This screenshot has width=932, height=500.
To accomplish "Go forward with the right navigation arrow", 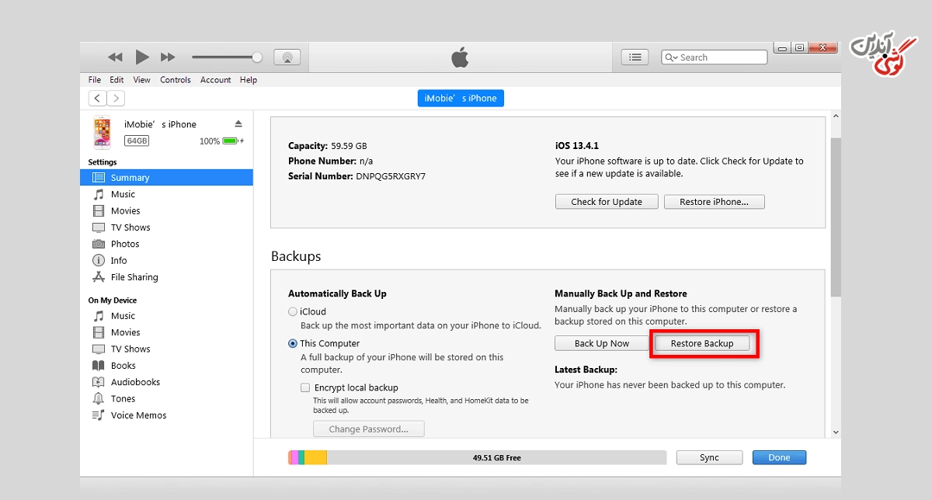I will coord(116,98).
